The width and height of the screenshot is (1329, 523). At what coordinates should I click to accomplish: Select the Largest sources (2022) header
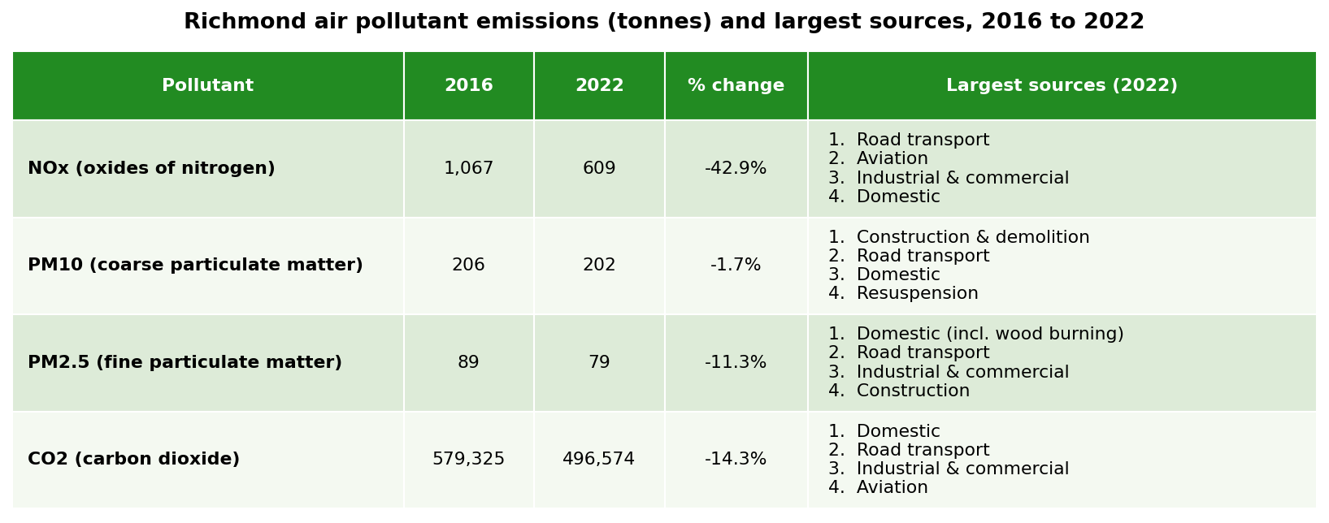click(x=1062, y=86)
